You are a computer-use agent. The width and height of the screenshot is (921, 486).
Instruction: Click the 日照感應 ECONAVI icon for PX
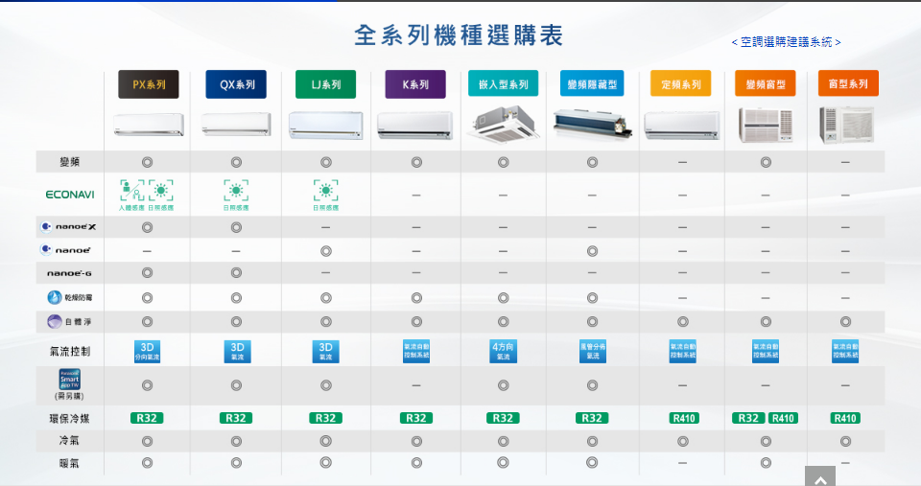click(x=161, y=195)
